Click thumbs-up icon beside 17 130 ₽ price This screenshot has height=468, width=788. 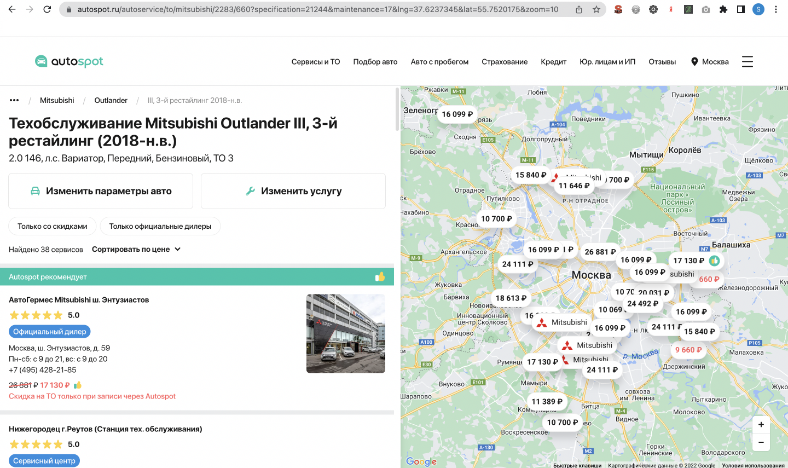pos(78,385)
